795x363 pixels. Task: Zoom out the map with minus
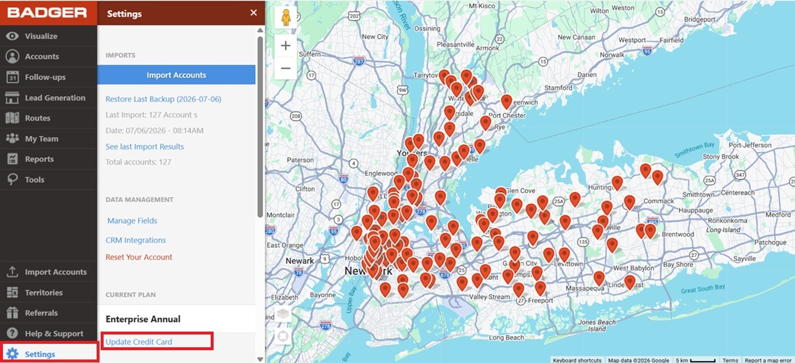286,68
